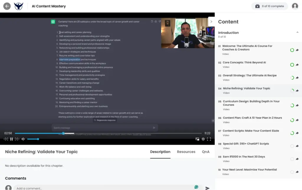Share lesson 01 using arrow icon
302x190 pixels.
(297, 50)
